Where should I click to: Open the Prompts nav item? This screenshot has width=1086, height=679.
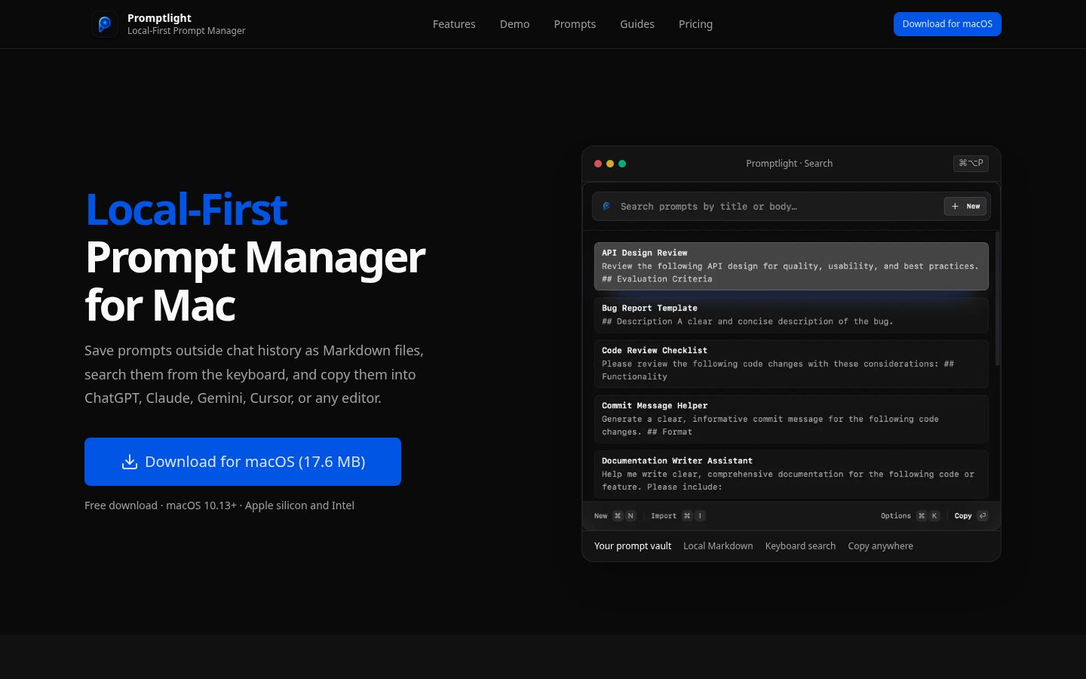point(575,24)
